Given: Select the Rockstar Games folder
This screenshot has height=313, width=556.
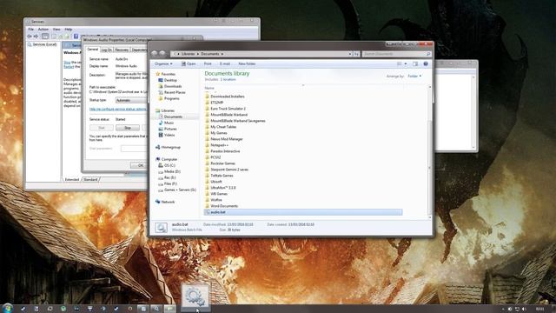Looking at the screenshot, I should coord(220,163).
